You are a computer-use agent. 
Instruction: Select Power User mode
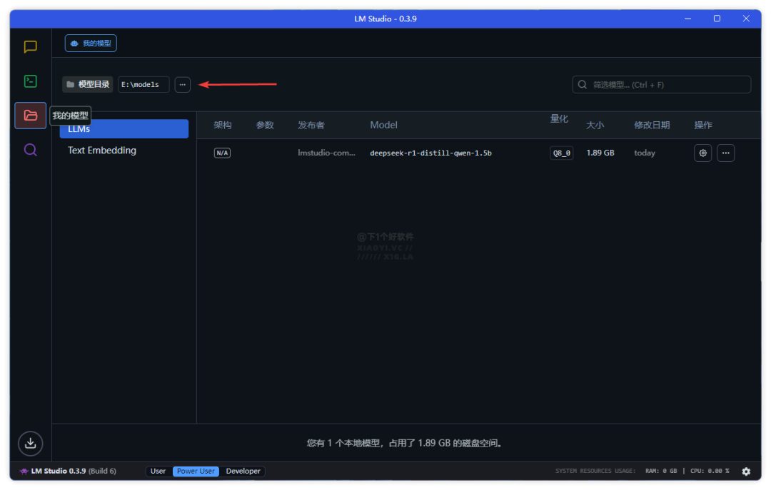pyautogui.click(x=196, y=471)
